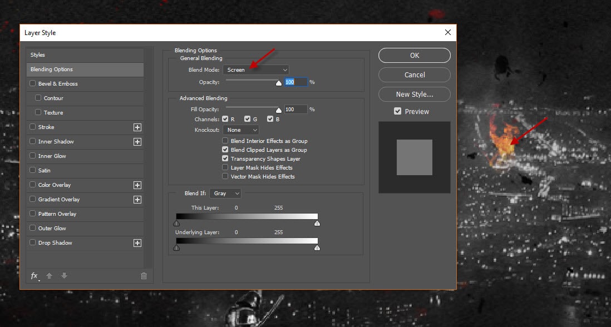Viewport: 611px width, 327px height.
Task: Open the fx effects menu icon
Action: [35, 276]
